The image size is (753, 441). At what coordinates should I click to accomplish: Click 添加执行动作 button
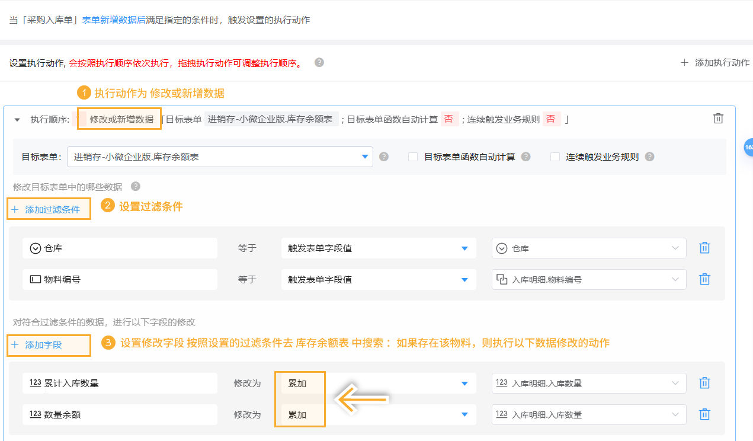pyautogui.click(x=715, y=62)
